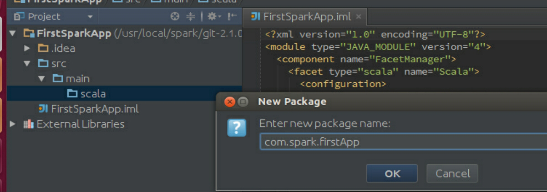This screenshot has width=547, height=192.
Task: Expand External Libraries node
Action: pyautogui.click(x=13, y=124)
